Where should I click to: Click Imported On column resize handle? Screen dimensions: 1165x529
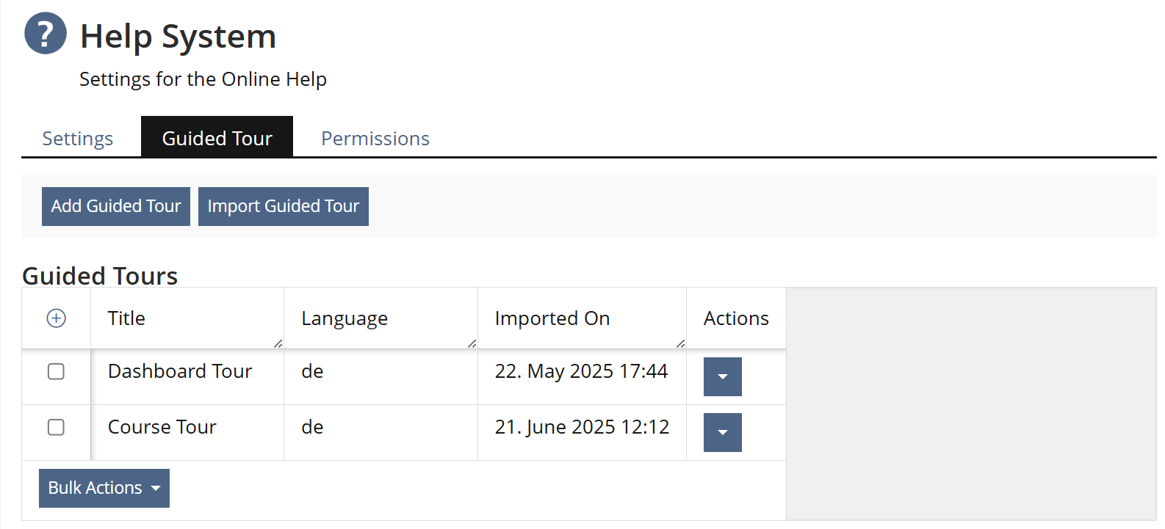tap(680, 343)
